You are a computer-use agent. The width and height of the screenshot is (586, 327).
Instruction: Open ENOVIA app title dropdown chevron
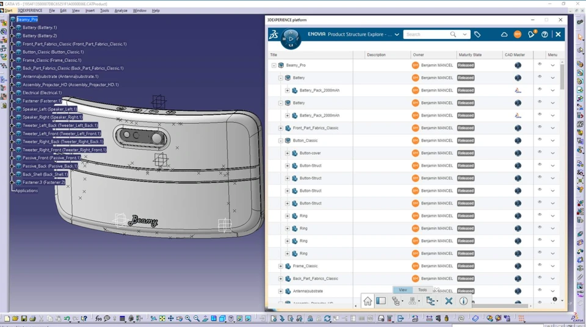pyautogui.click(x=397, y=34)
